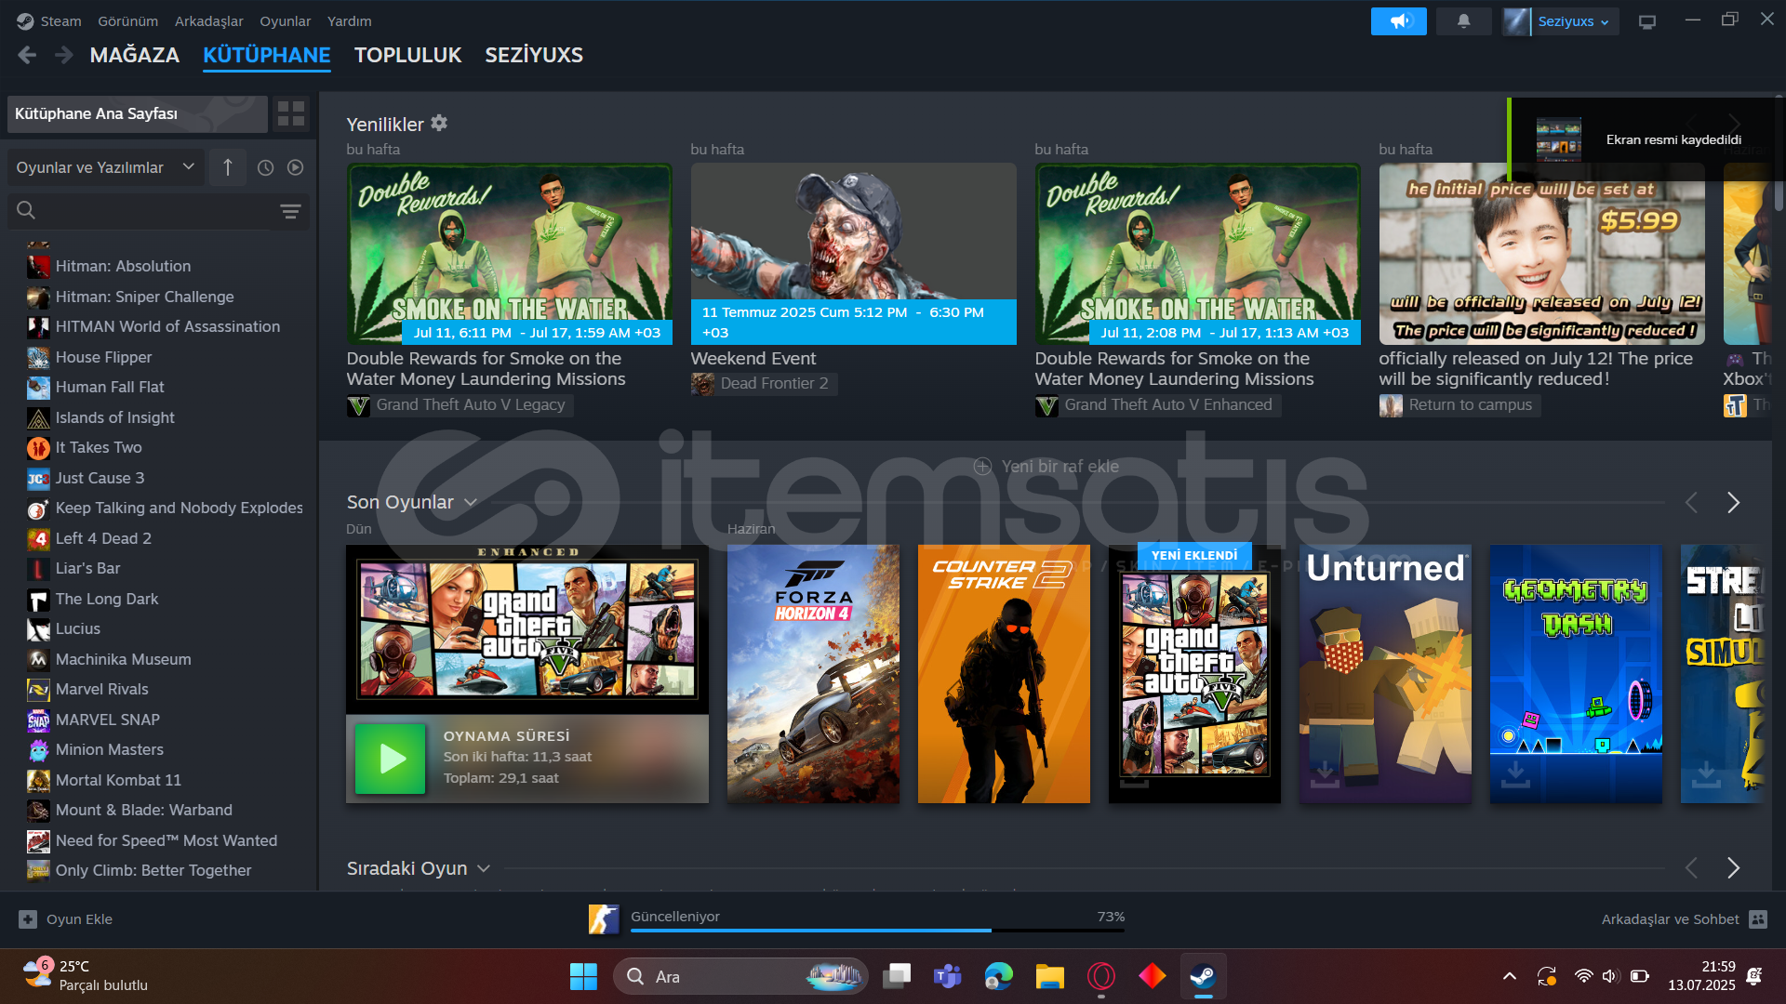Click the Hitman: Absolution game icon
The image size is (1786, 1004).
point(38,267)
